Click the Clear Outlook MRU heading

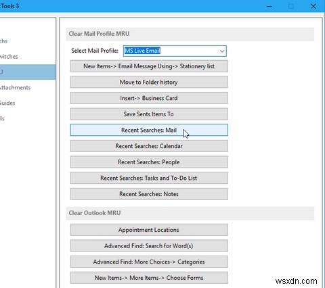point(95,213)
